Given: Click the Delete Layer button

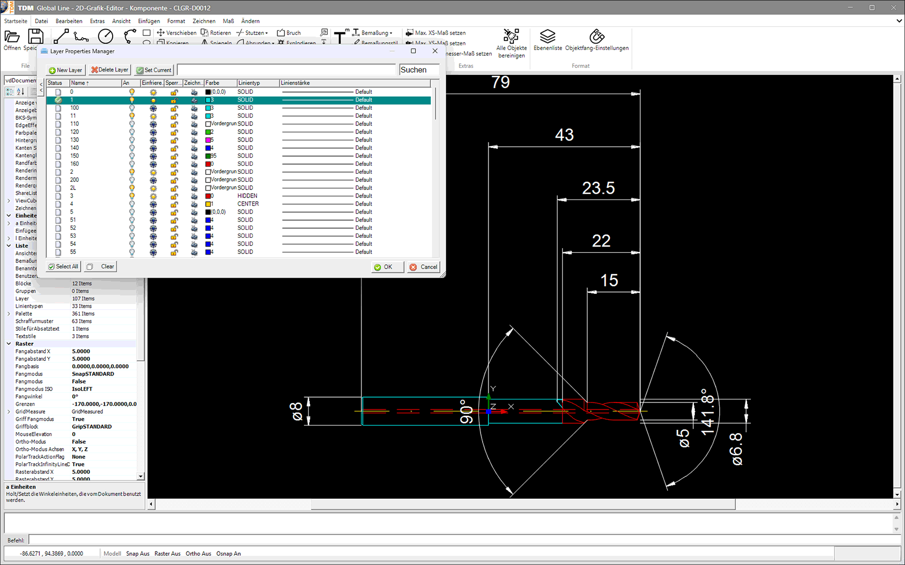Looking at the screenshot, I should point(110,70).
